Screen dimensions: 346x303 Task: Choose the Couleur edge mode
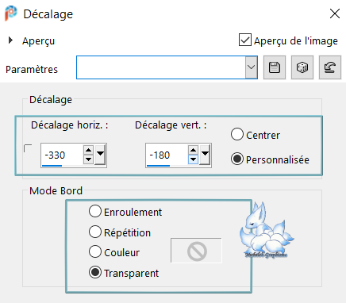95,251
